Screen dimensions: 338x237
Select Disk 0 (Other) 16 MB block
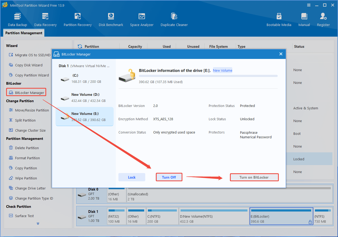pos(117,194)
